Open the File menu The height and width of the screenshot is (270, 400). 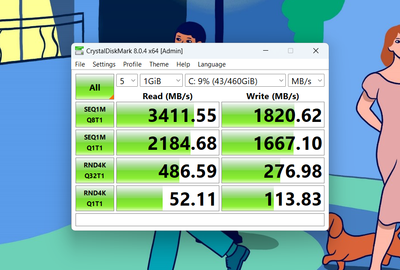tap(80, 64)
